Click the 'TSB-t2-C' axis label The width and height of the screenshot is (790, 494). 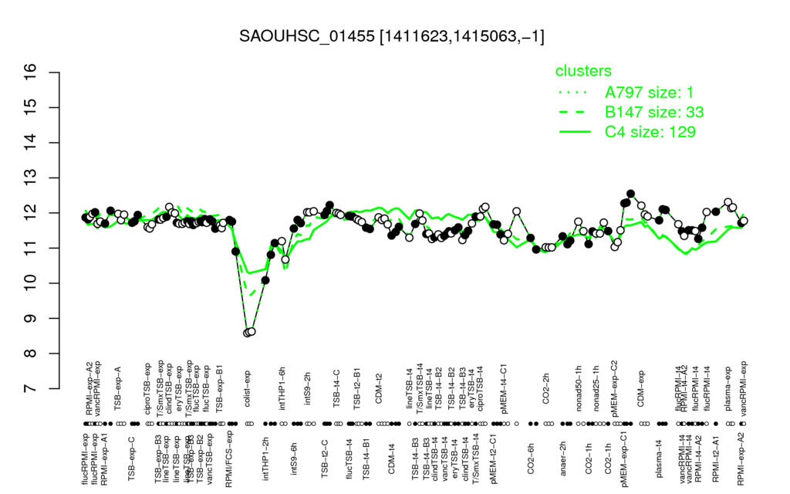pyautogui.click(x=325, y=458)
